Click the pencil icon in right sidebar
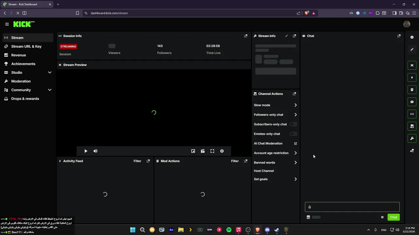 (x=412, y=50)
